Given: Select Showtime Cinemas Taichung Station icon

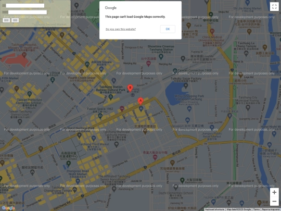Looking at the screenshot, I should [x=161, y=57].
